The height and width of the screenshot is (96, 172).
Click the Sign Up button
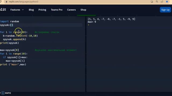165,10
